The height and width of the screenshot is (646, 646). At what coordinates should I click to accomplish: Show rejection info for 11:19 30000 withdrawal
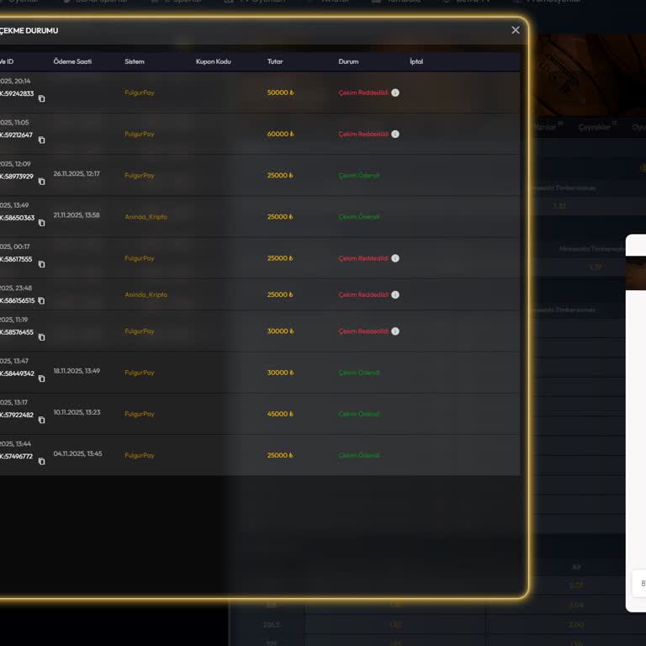coord(395,331)
